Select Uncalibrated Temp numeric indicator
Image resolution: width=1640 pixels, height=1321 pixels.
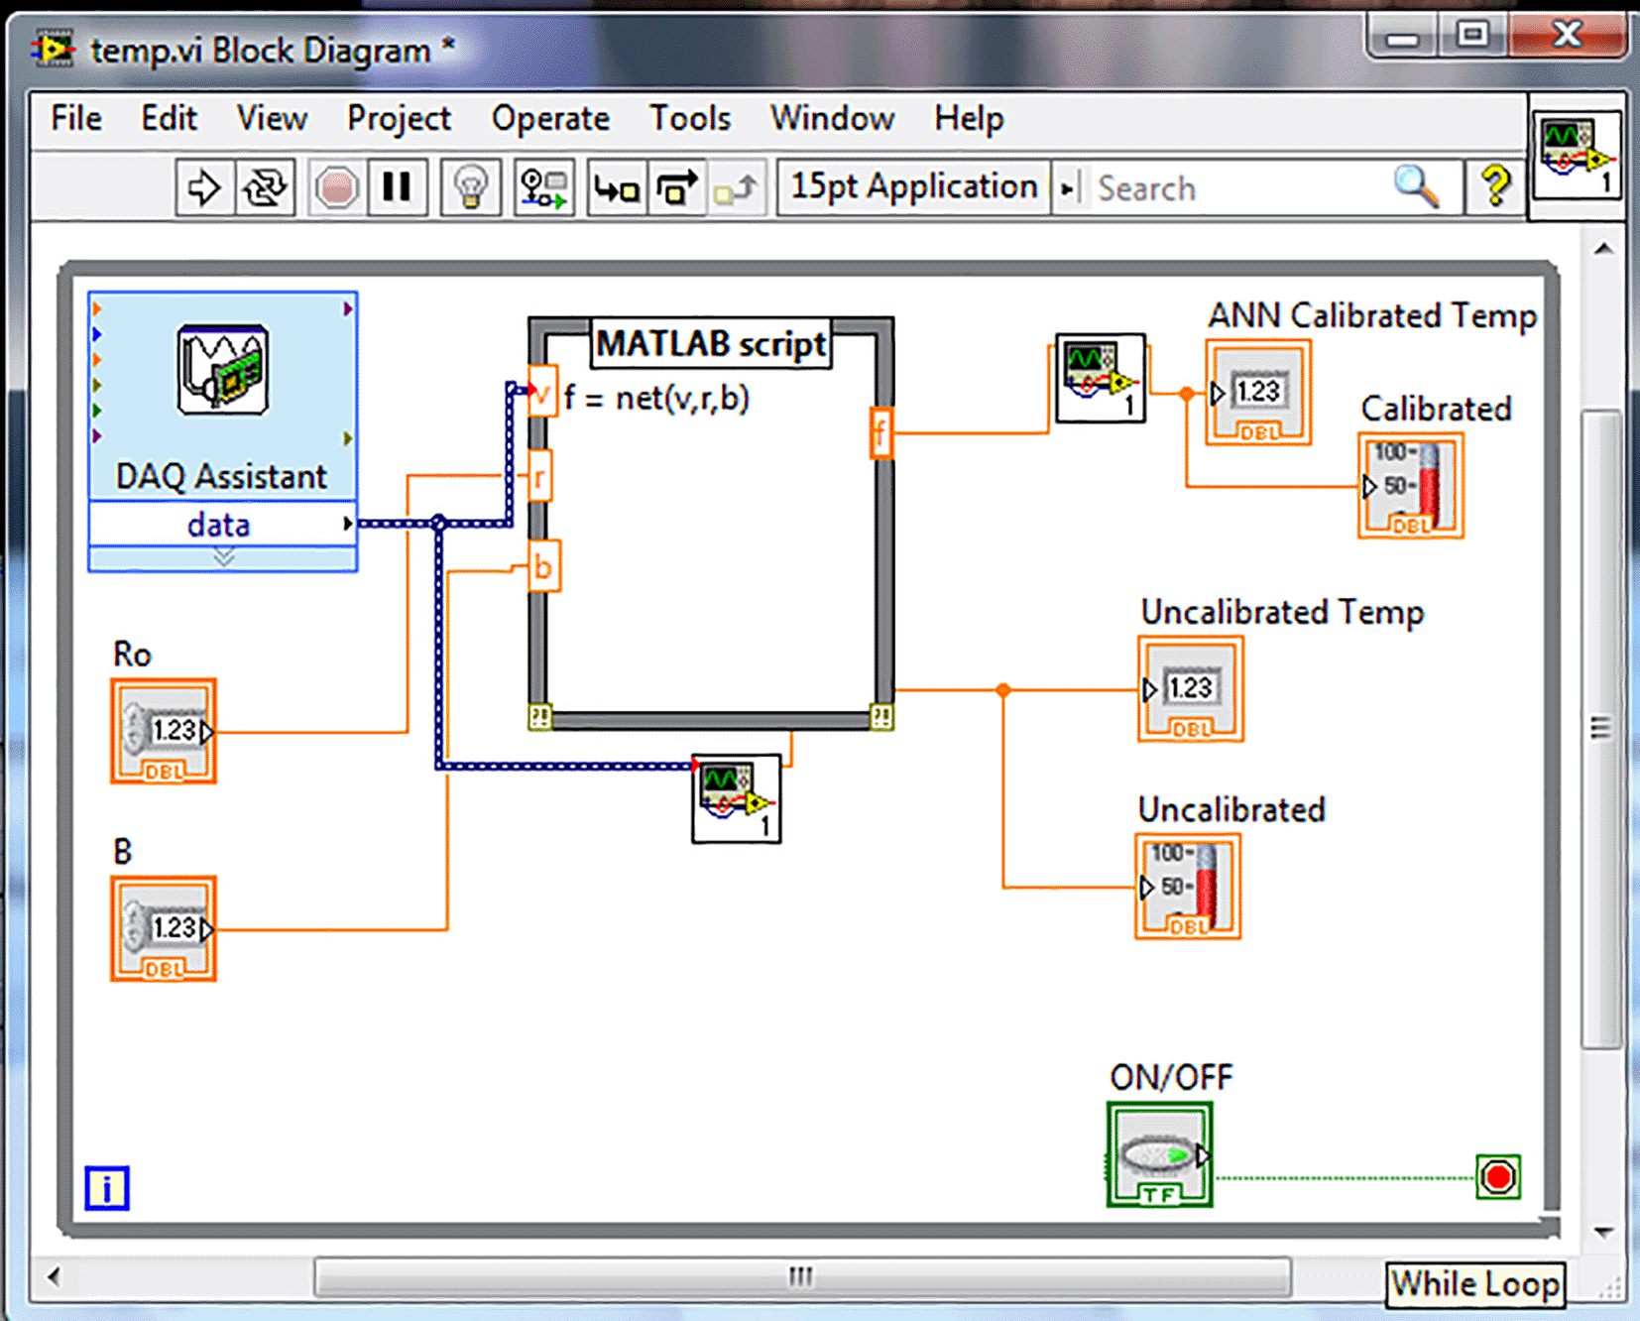tap(1191, 689)
